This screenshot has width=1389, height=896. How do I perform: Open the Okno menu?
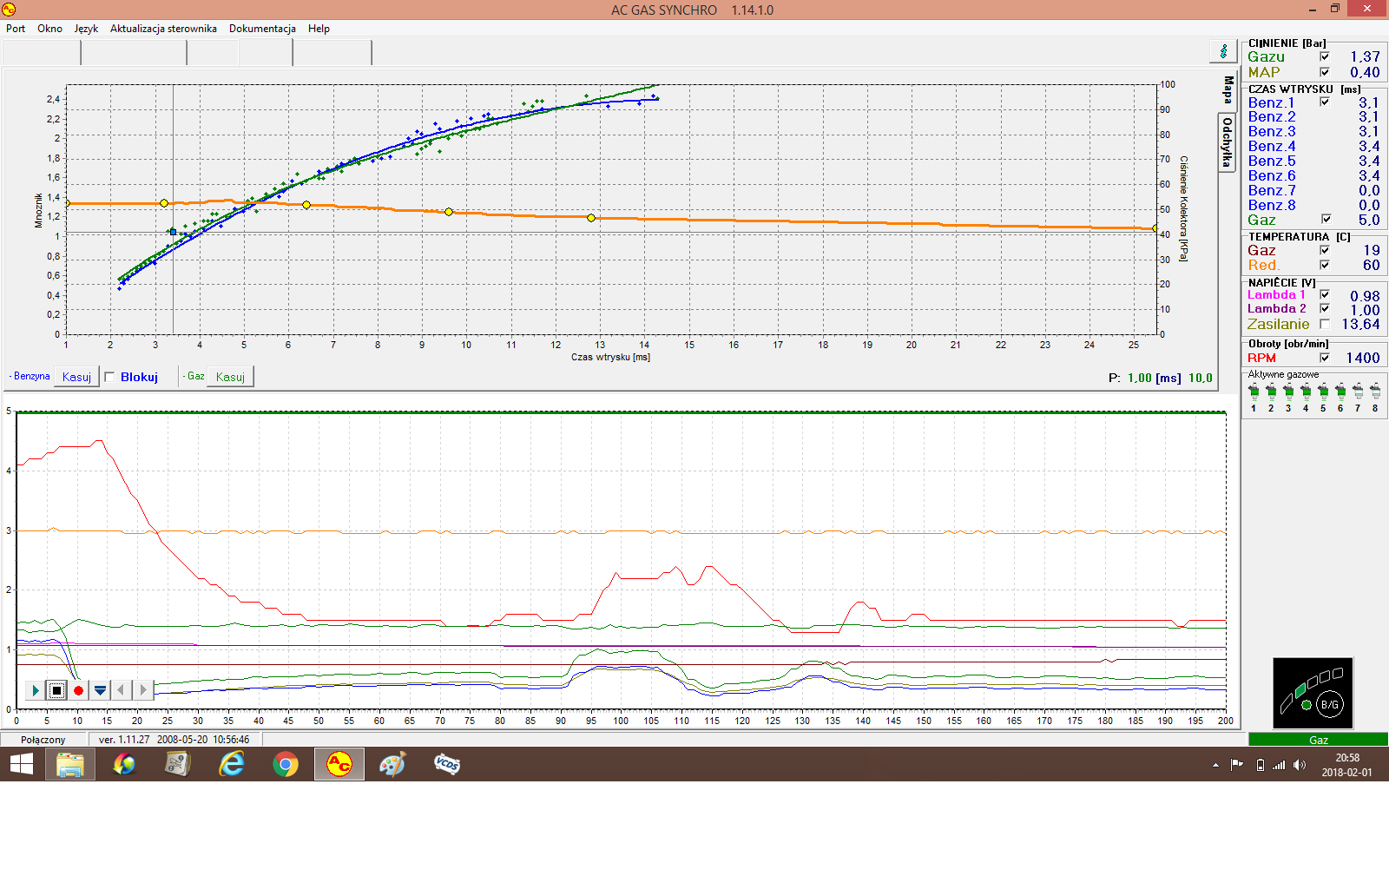click(49, 29)
